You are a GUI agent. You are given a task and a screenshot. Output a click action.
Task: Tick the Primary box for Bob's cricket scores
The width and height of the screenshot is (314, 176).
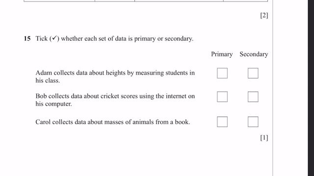(222, 97)
